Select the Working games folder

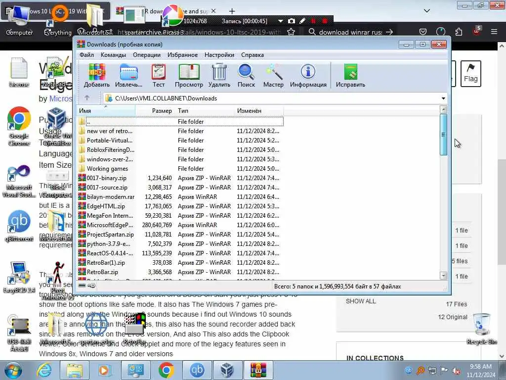[180, 168]
